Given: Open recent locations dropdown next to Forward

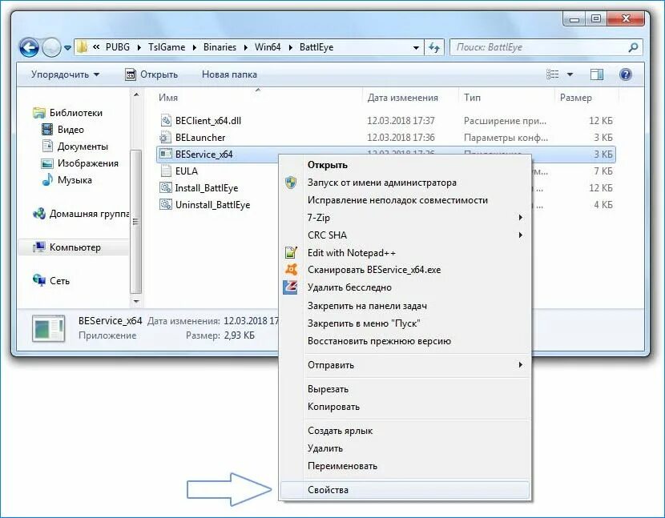Looking at the screenshot, I should (x=68, y=48).
